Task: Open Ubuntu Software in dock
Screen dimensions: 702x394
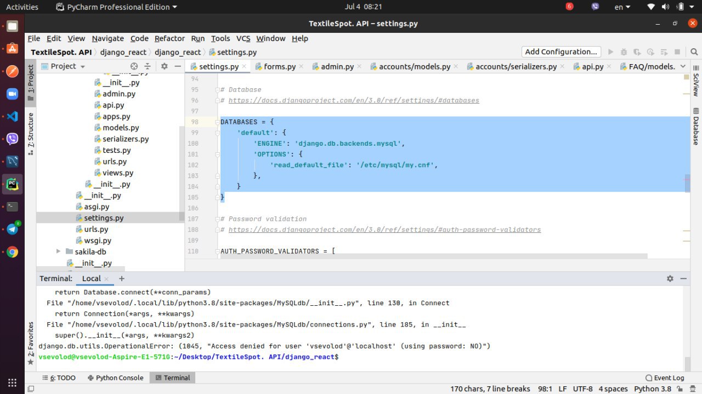Action: (12, 49)
